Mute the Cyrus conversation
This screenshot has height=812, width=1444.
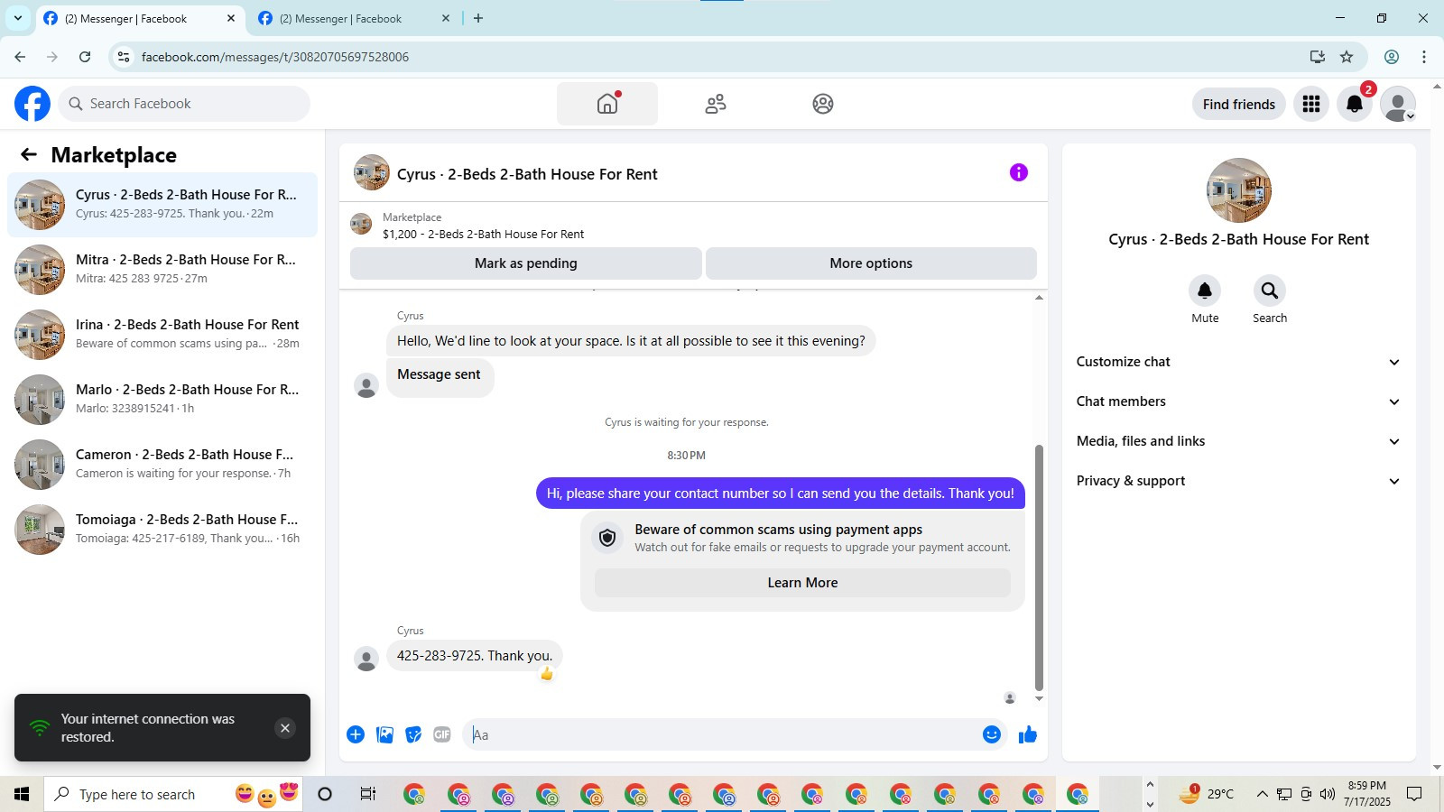tap(1205, 291)
